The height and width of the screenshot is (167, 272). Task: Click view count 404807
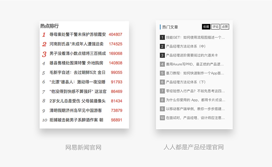point(116,34)
